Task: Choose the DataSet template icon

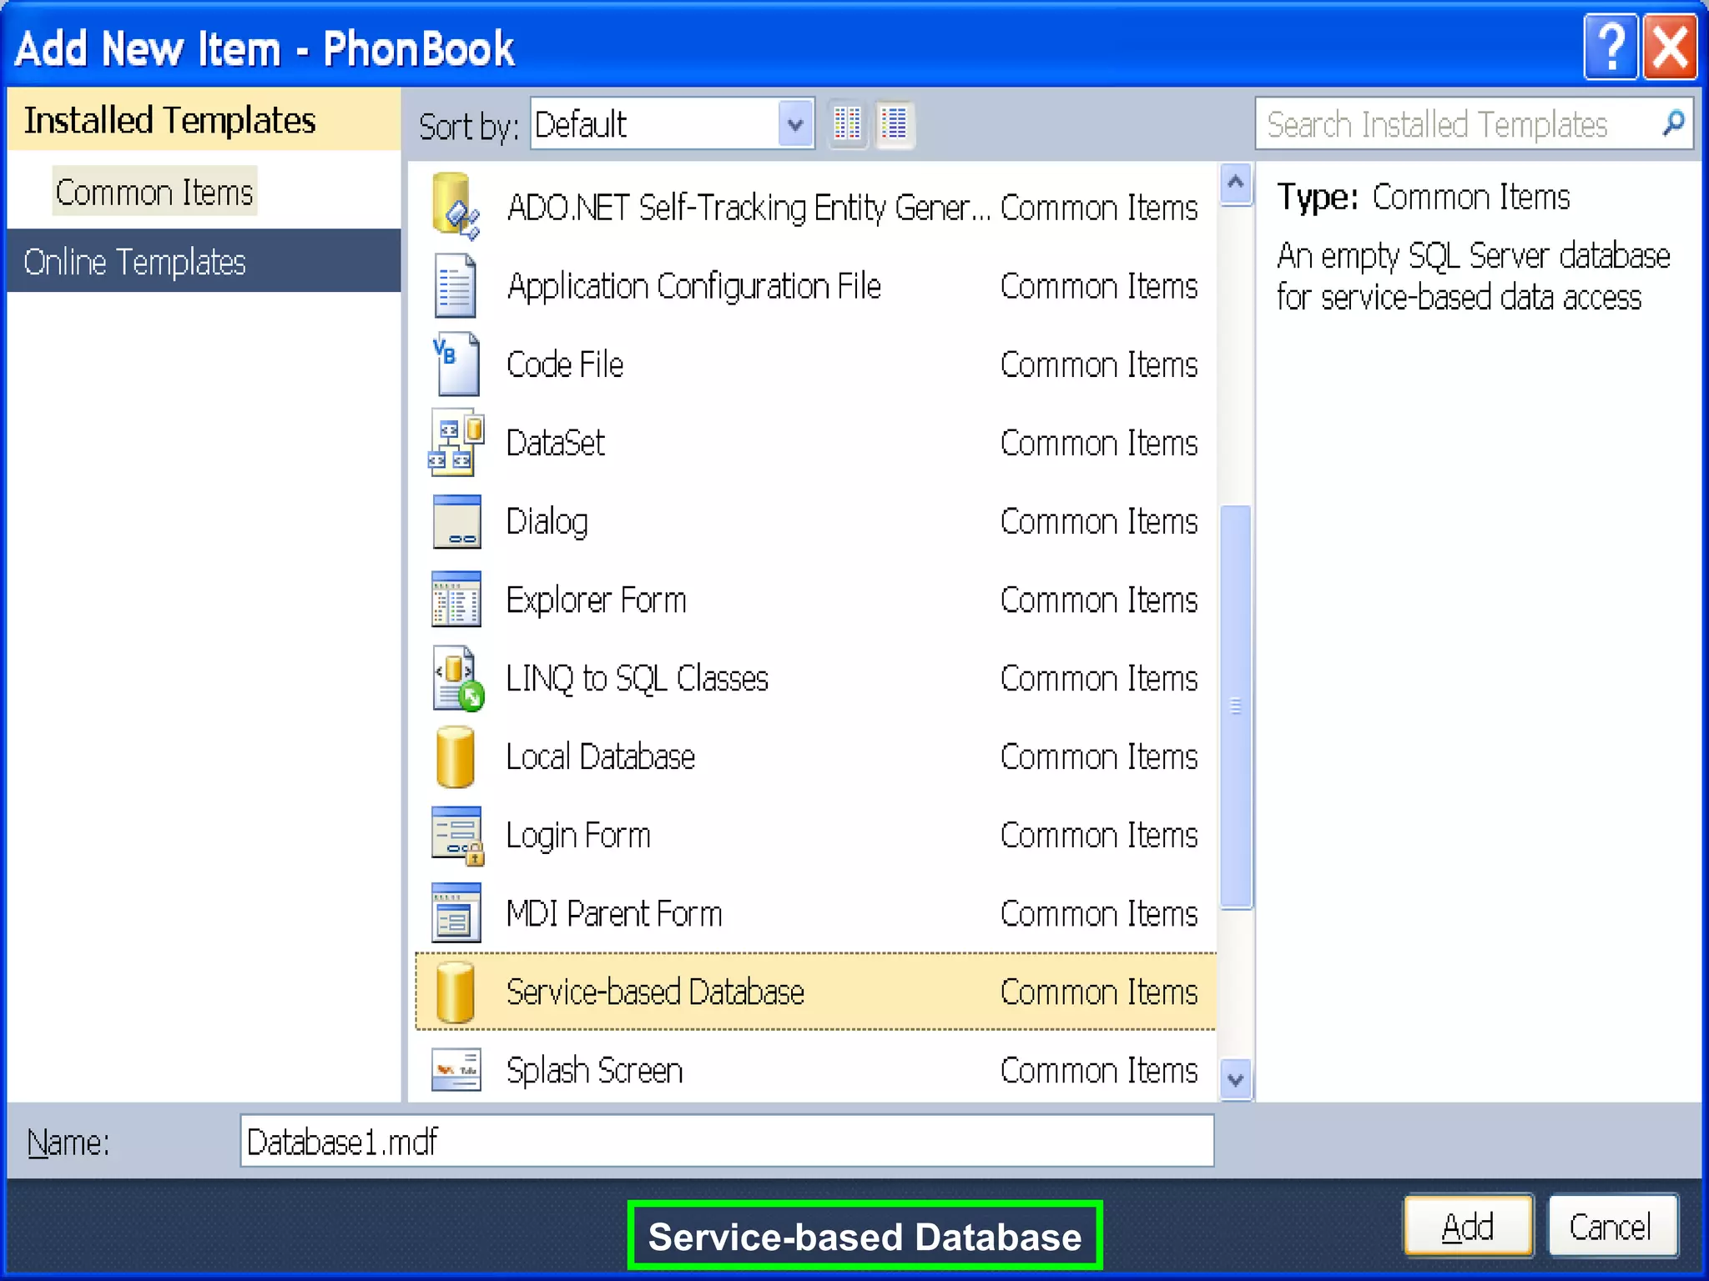Action: (x=456, y=443)
